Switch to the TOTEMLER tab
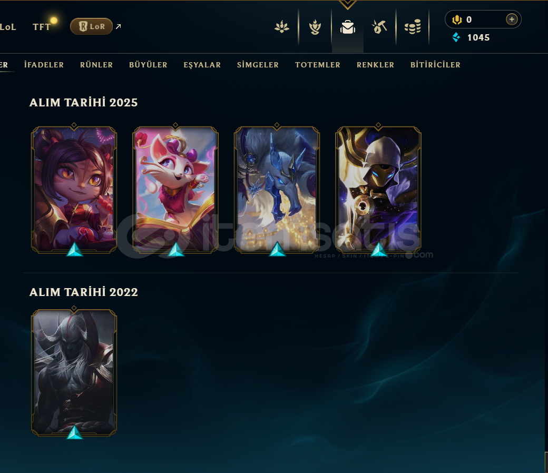The height and width of the screenshot is (473, 548). click(x=318, y=65)
